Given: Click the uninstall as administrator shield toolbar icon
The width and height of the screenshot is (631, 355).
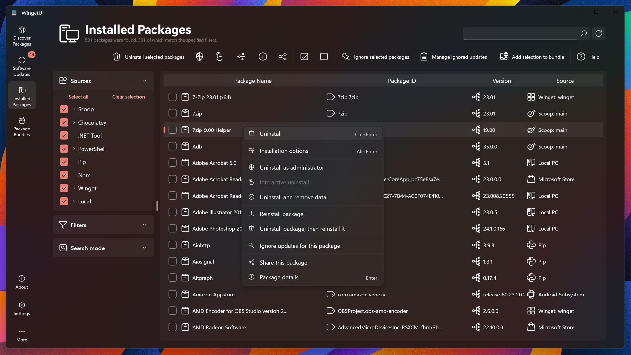Looking at the screenshot, I should [199, 57].
